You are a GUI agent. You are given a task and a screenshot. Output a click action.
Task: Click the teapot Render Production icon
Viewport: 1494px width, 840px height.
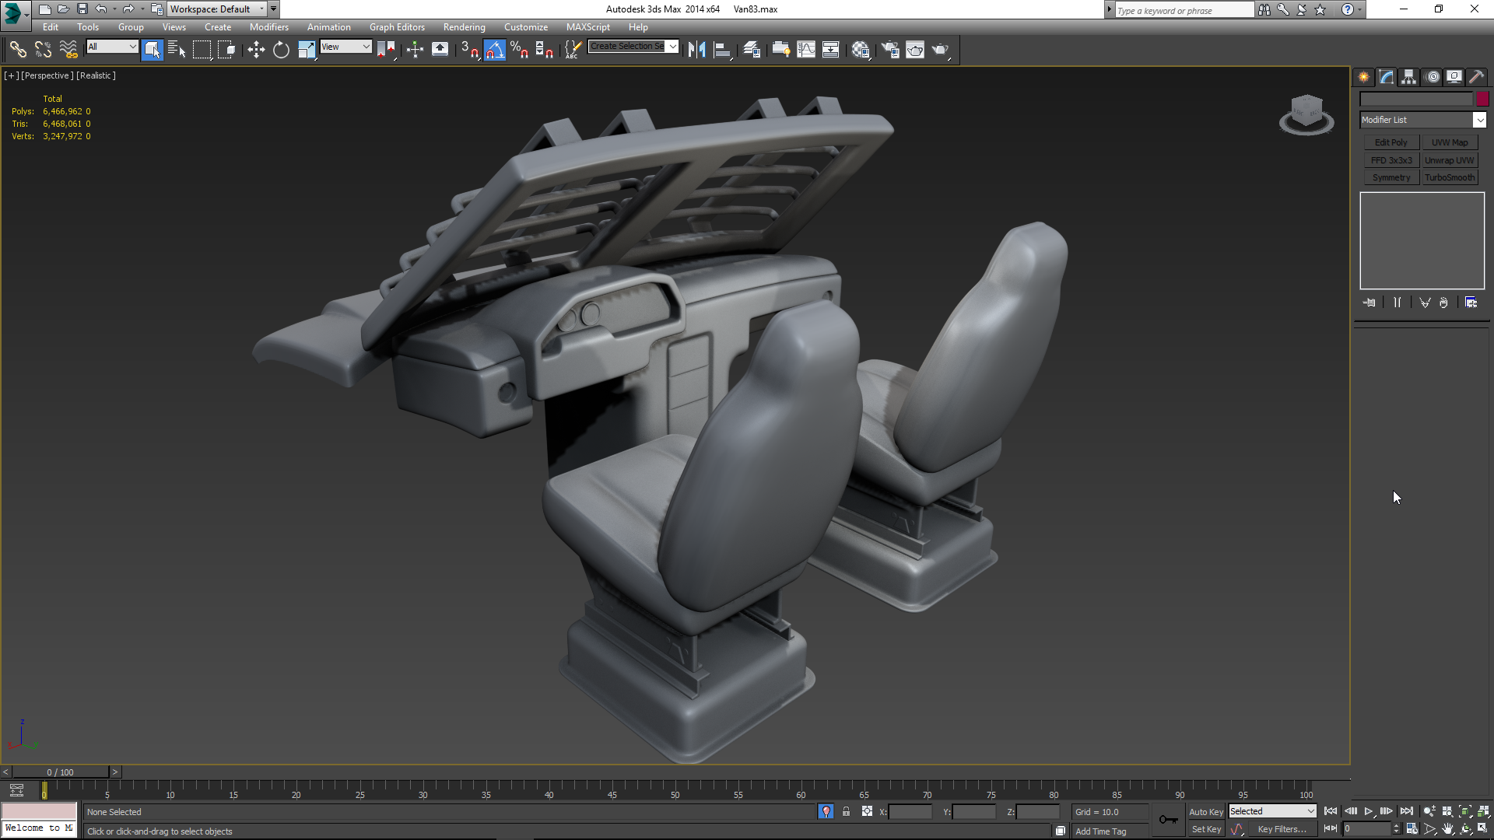click(941, 50)
